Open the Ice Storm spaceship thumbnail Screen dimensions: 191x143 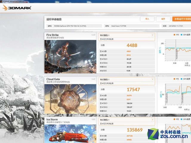[x=70, y=134]
